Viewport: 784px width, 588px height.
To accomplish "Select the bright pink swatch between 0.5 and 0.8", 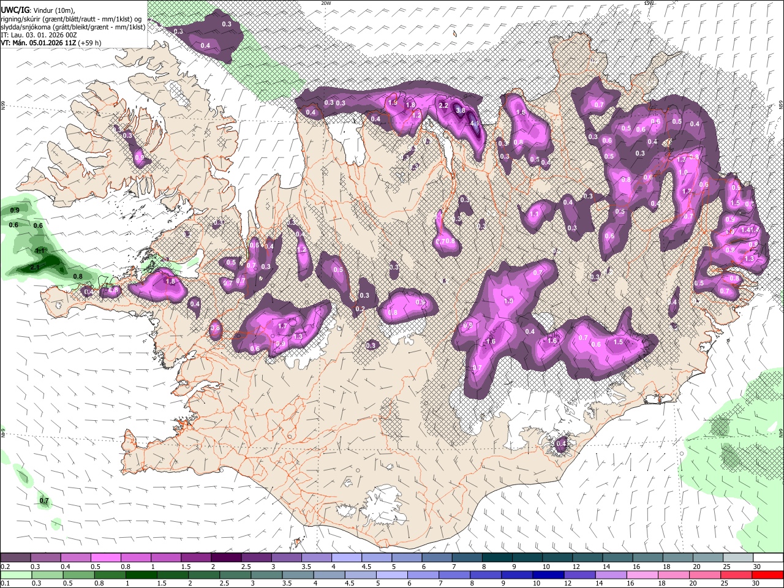I will pyautogui.click(x=105, y=558).
